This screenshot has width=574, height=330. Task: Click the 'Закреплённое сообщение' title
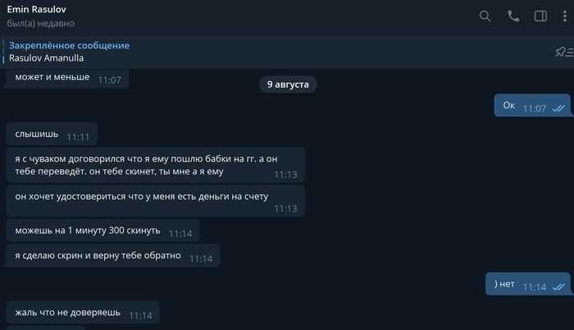click(69, 45)
